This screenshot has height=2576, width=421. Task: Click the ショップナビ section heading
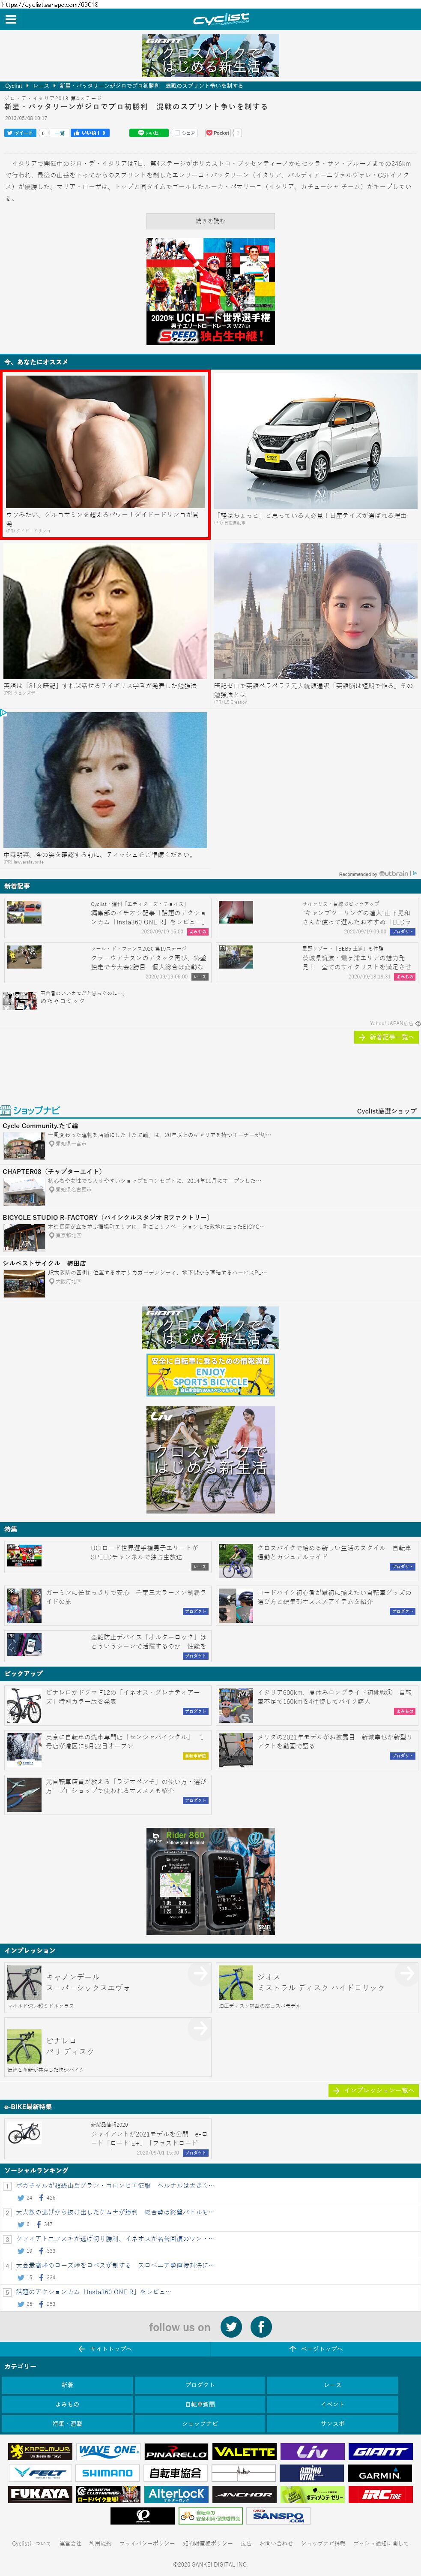pyautogui.click(x=30, y=1110)
